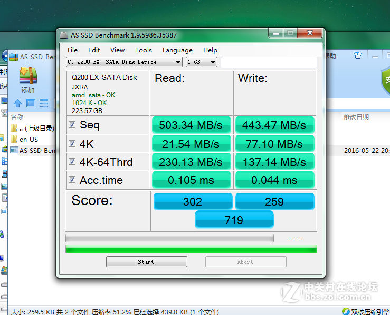Select the AS SSD Ben file in the archiver list
Image resolution: width=390 pixels, height=315 pixels.
click(33, 150)
